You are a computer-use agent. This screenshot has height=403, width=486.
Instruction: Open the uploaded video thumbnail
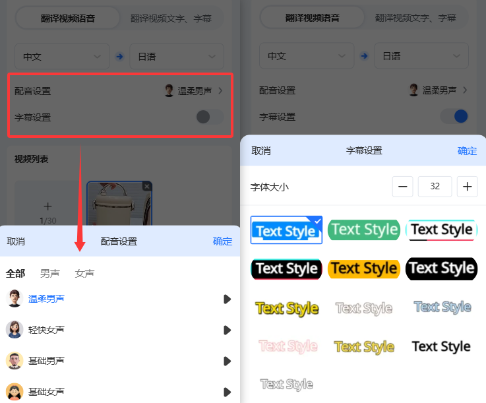119,204
